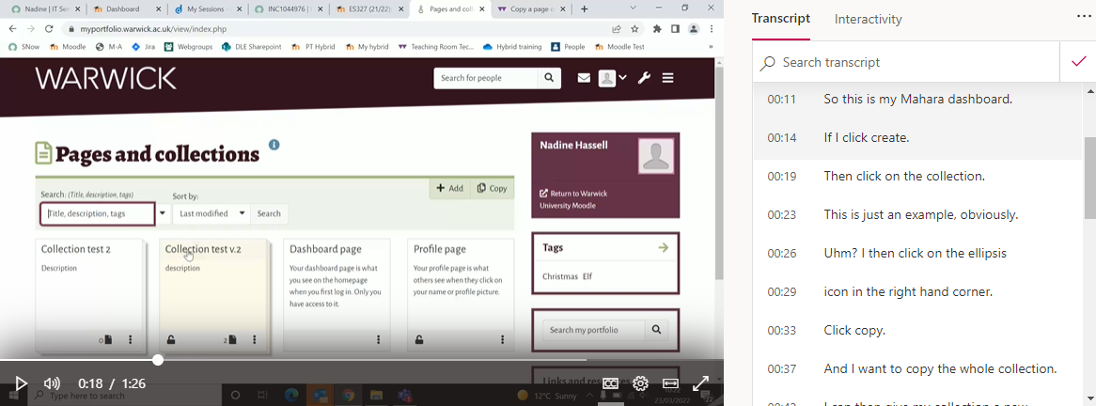This screenshot has height=406, width=1096.
Task: Mute the video volume
Action: [52, 383]
